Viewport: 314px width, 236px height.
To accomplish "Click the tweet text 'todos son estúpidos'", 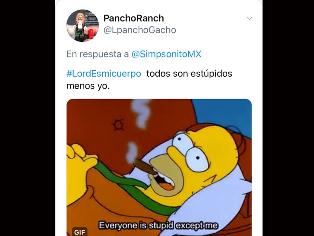I will (x=189, y=73).
